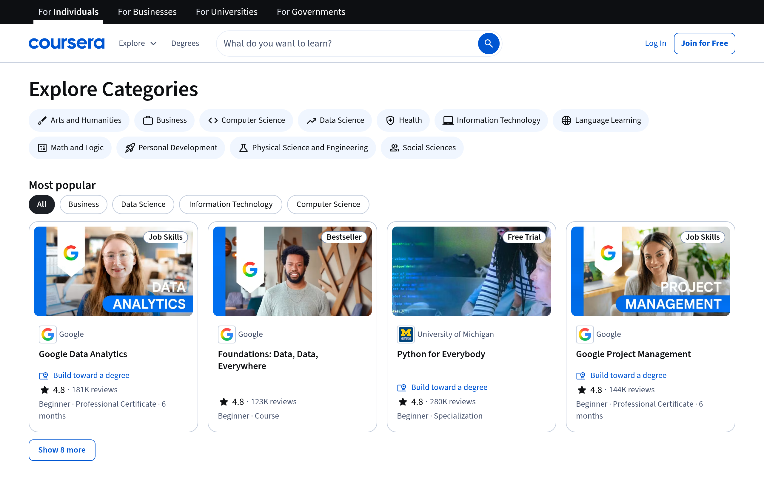
Task: Expand the Explore dropdown menu
Action: (138, 43)
